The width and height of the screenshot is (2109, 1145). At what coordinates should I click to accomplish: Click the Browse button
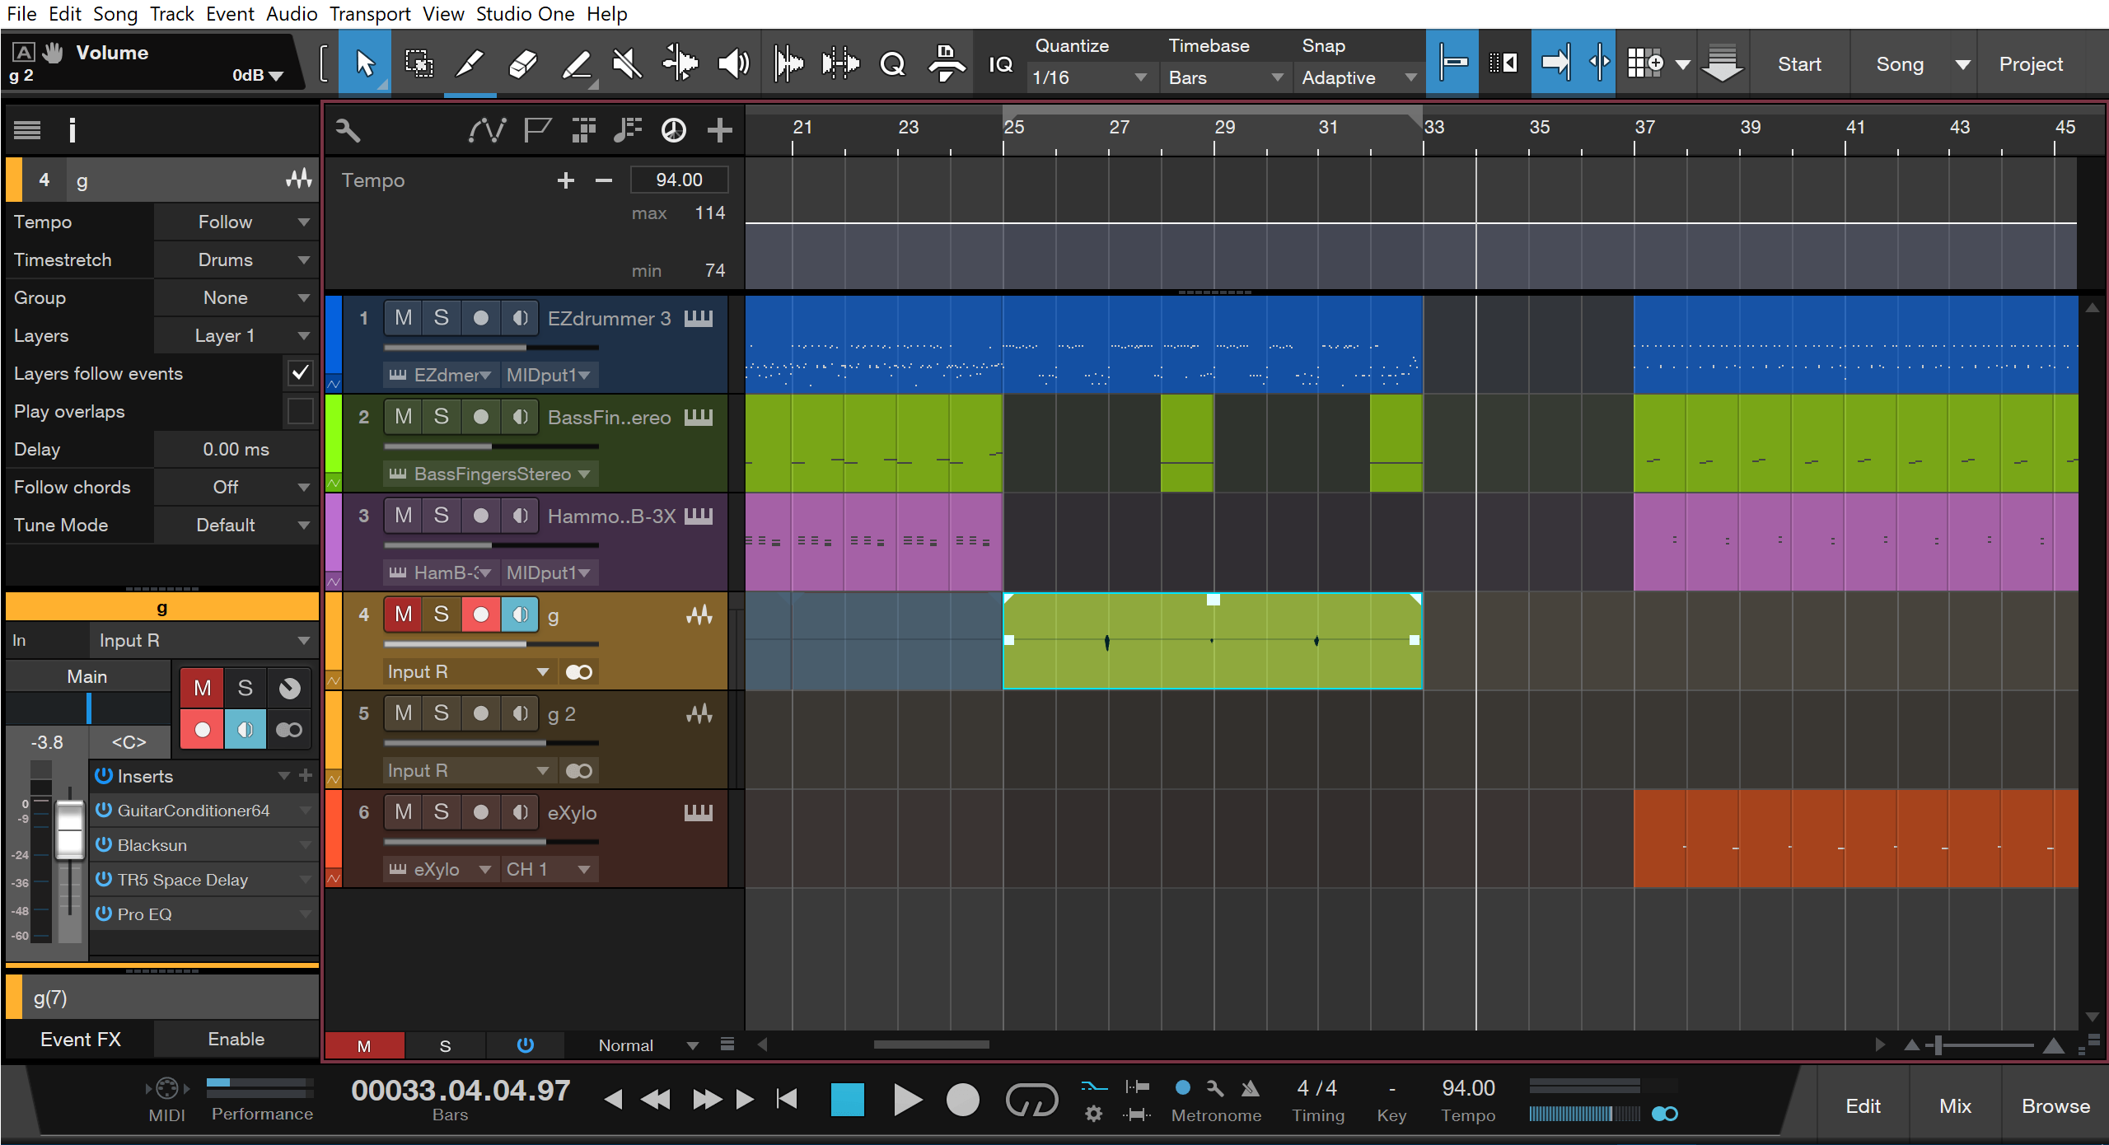(2055, 1105)
